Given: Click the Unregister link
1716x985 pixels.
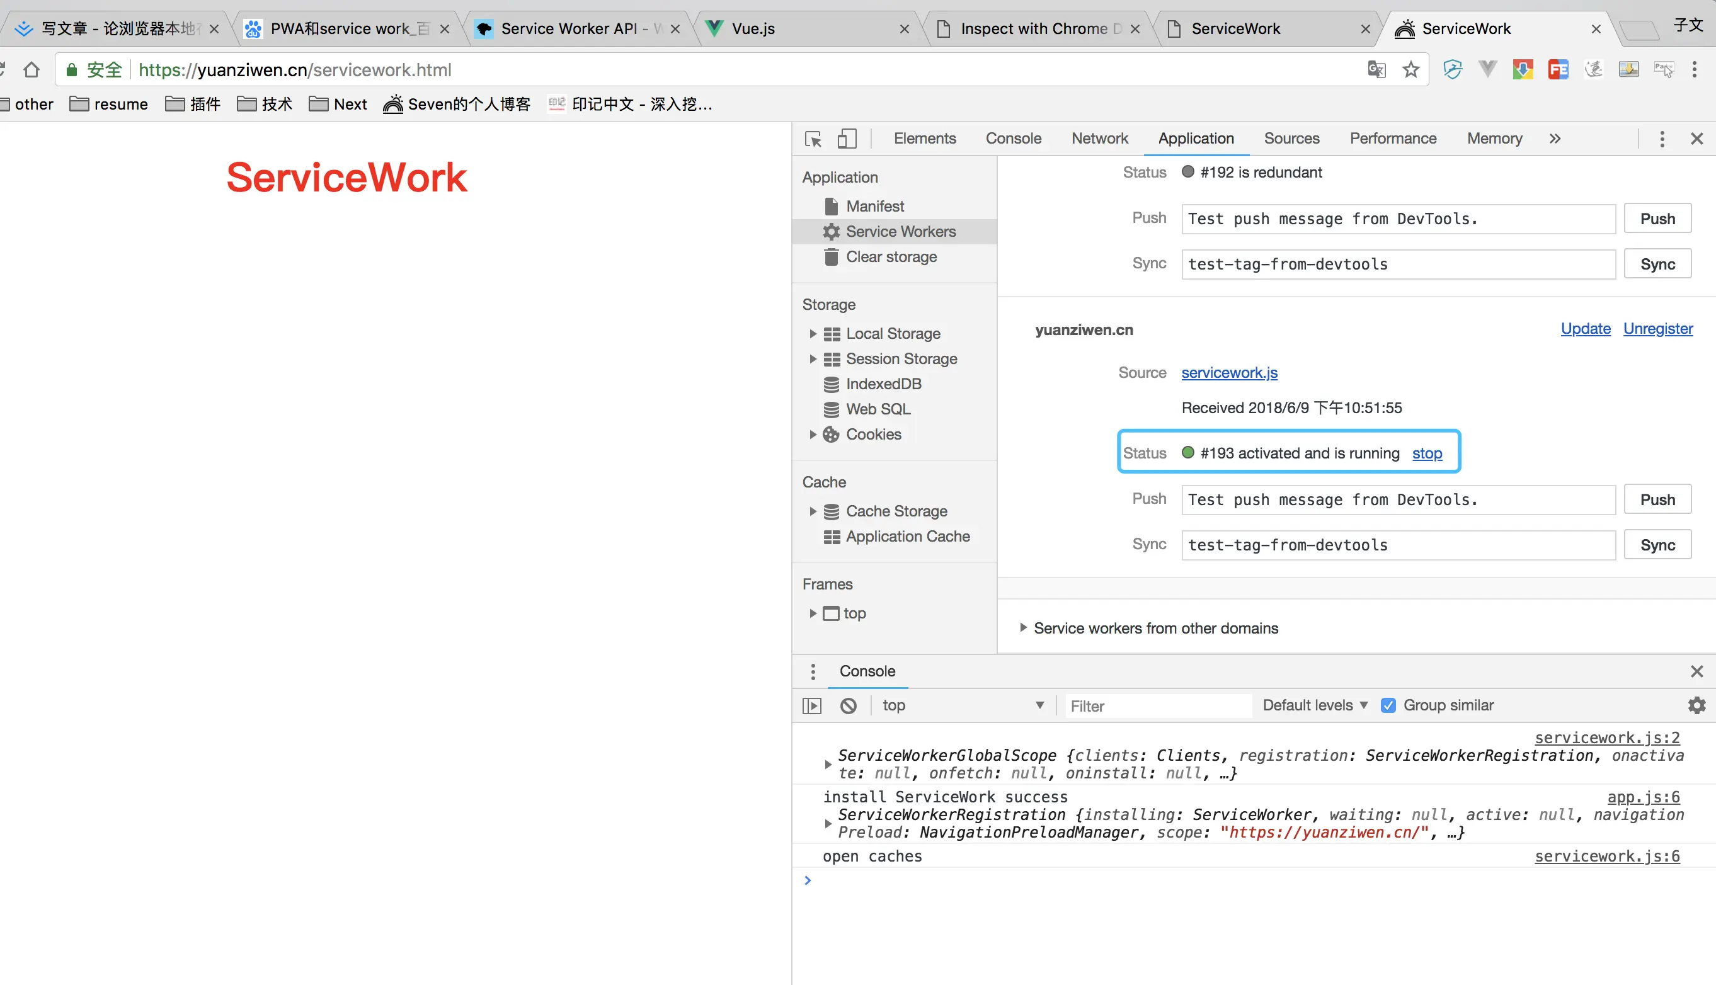Looking at the screenshot, I should [x=1657, y=329].
